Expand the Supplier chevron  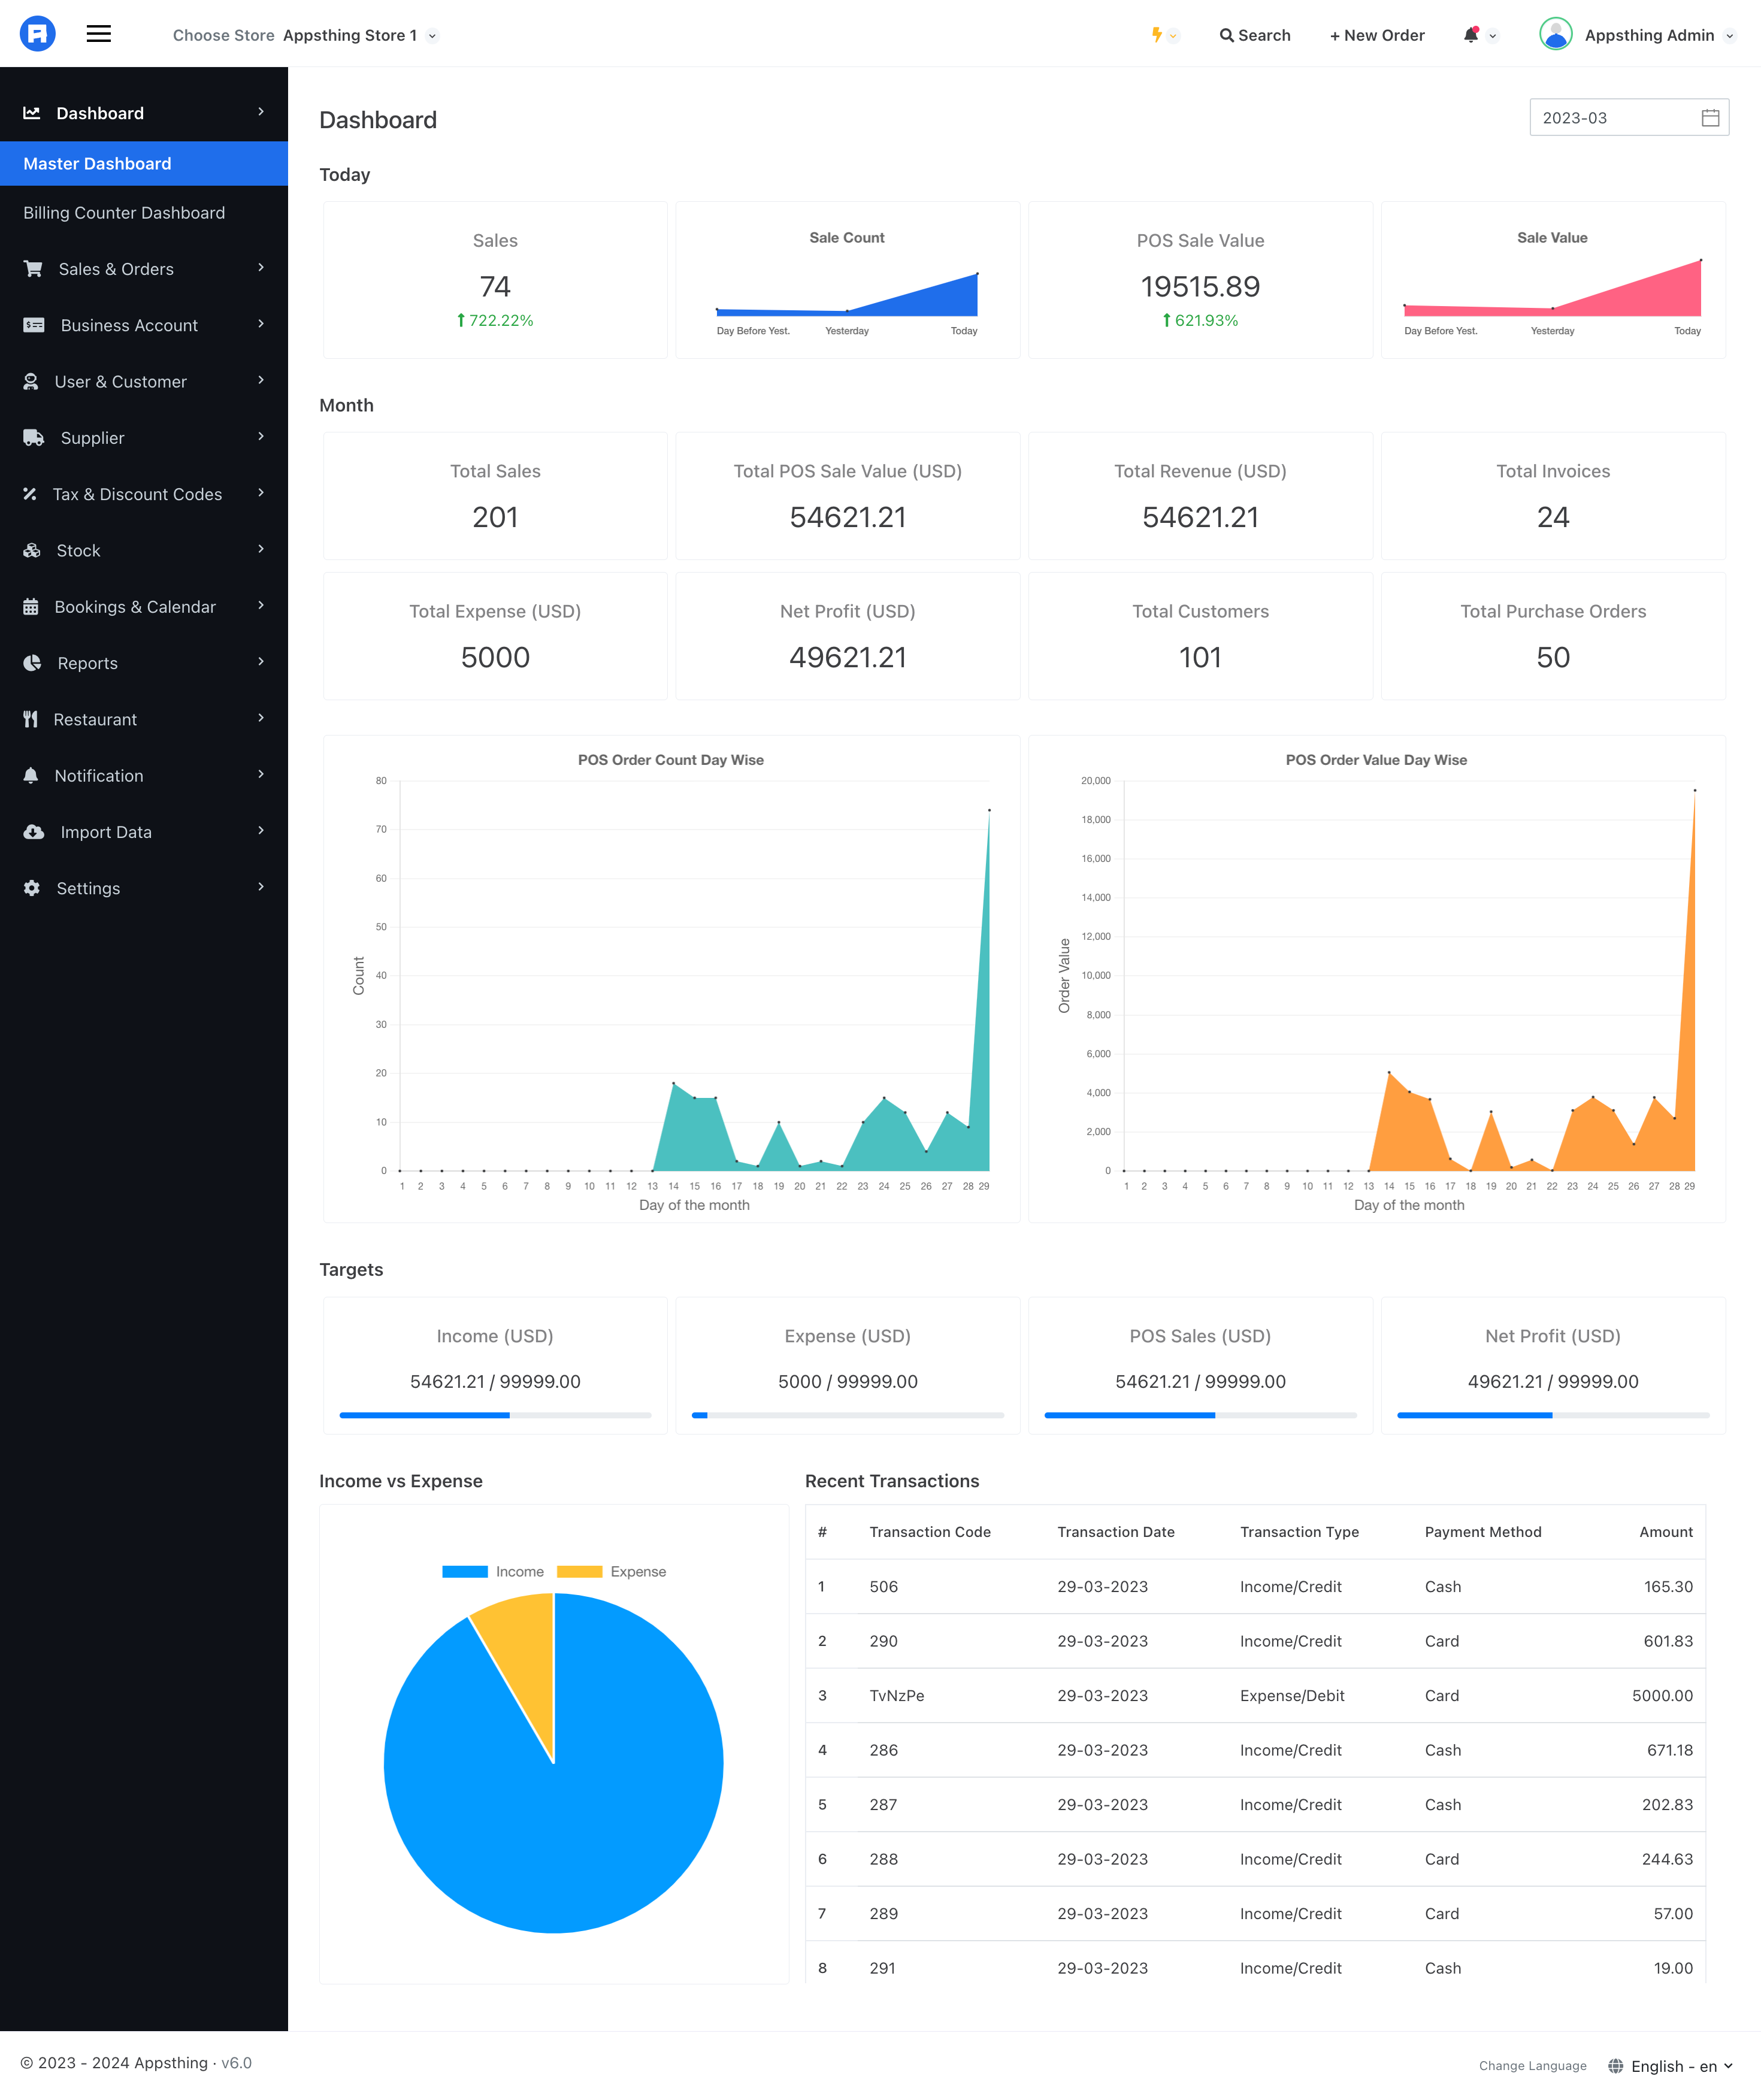click(x=261, y=437)
